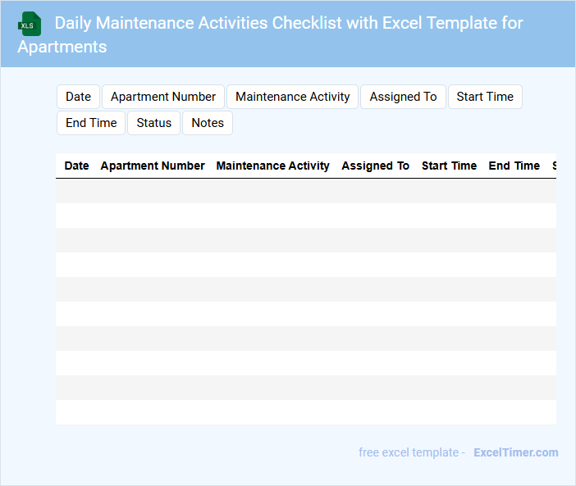Screen dimensions: 576x486
Task: Select the End Time column header
Action: [x=514, y=166]
